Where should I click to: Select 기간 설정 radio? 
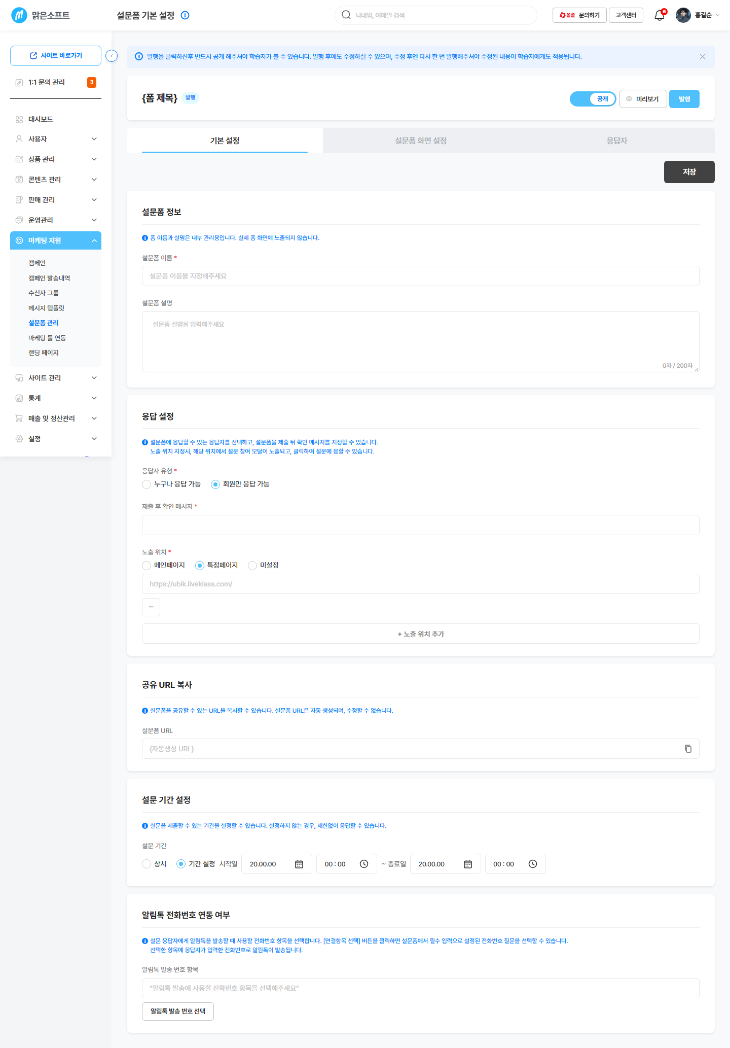pos(181,864)
